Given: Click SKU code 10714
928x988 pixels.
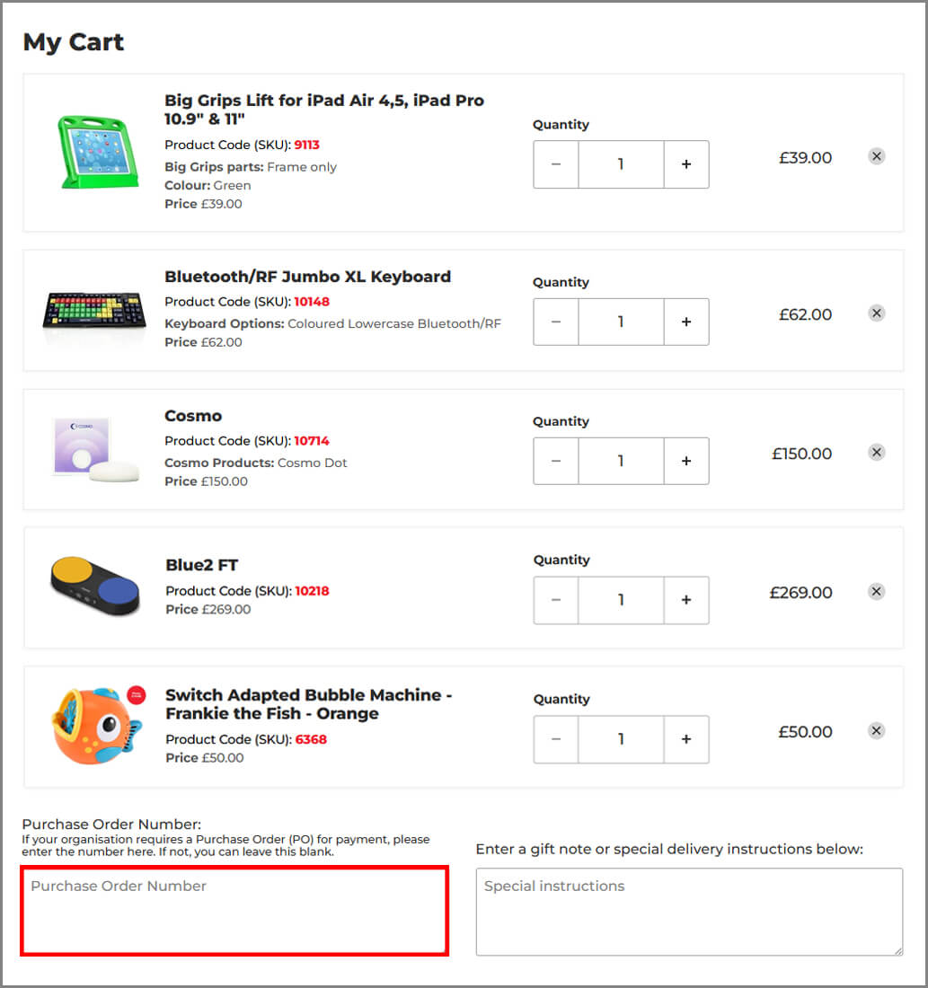Looking at the screenshot, I should point(312,441).
